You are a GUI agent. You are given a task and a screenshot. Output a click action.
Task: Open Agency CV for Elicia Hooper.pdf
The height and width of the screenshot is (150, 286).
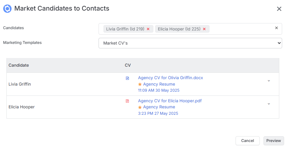tap(170, 101)
